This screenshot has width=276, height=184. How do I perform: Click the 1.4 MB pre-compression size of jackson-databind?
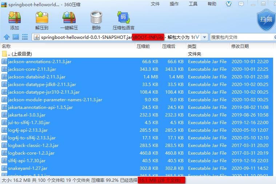tap(151, 77)
